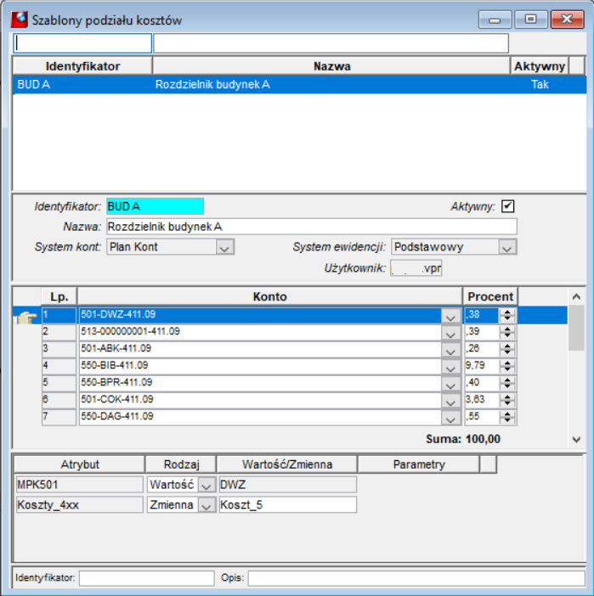Open the System ewidencji dropdown

click(506, 247)
